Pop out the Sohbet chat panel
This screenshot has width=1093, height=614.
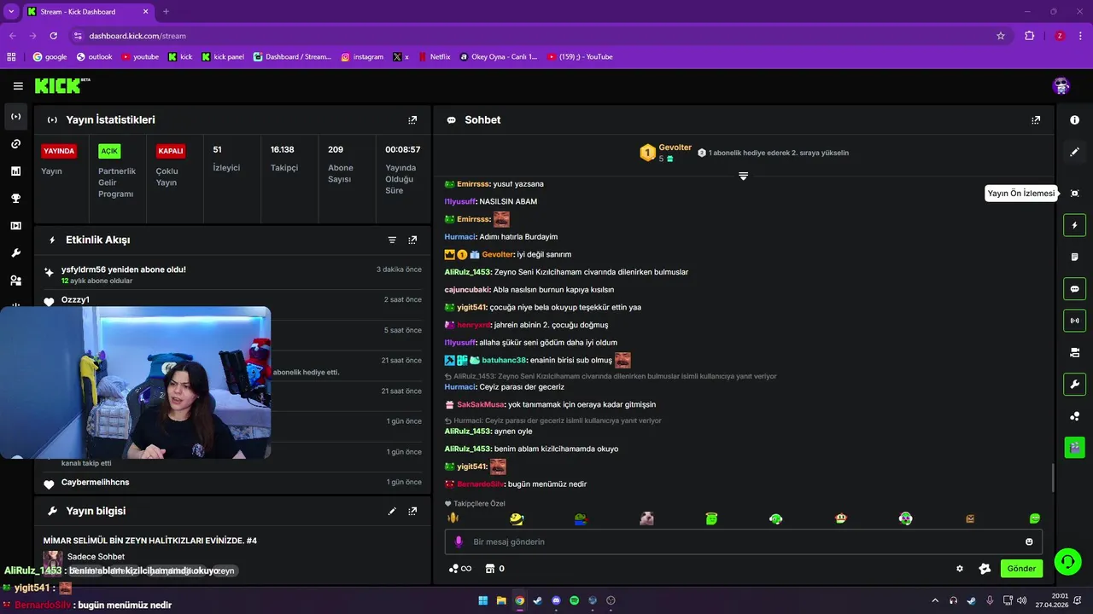1036,120
